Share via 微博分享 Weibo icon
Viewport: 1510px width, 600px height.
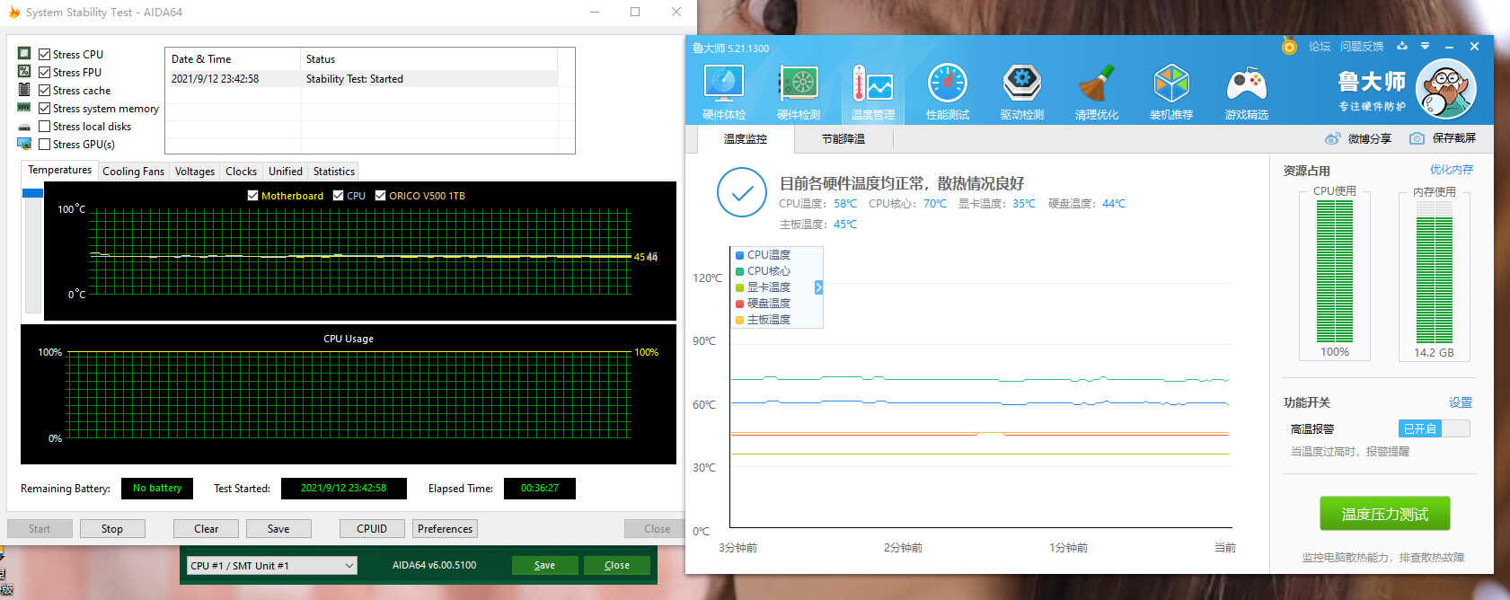coord(1333,138)
